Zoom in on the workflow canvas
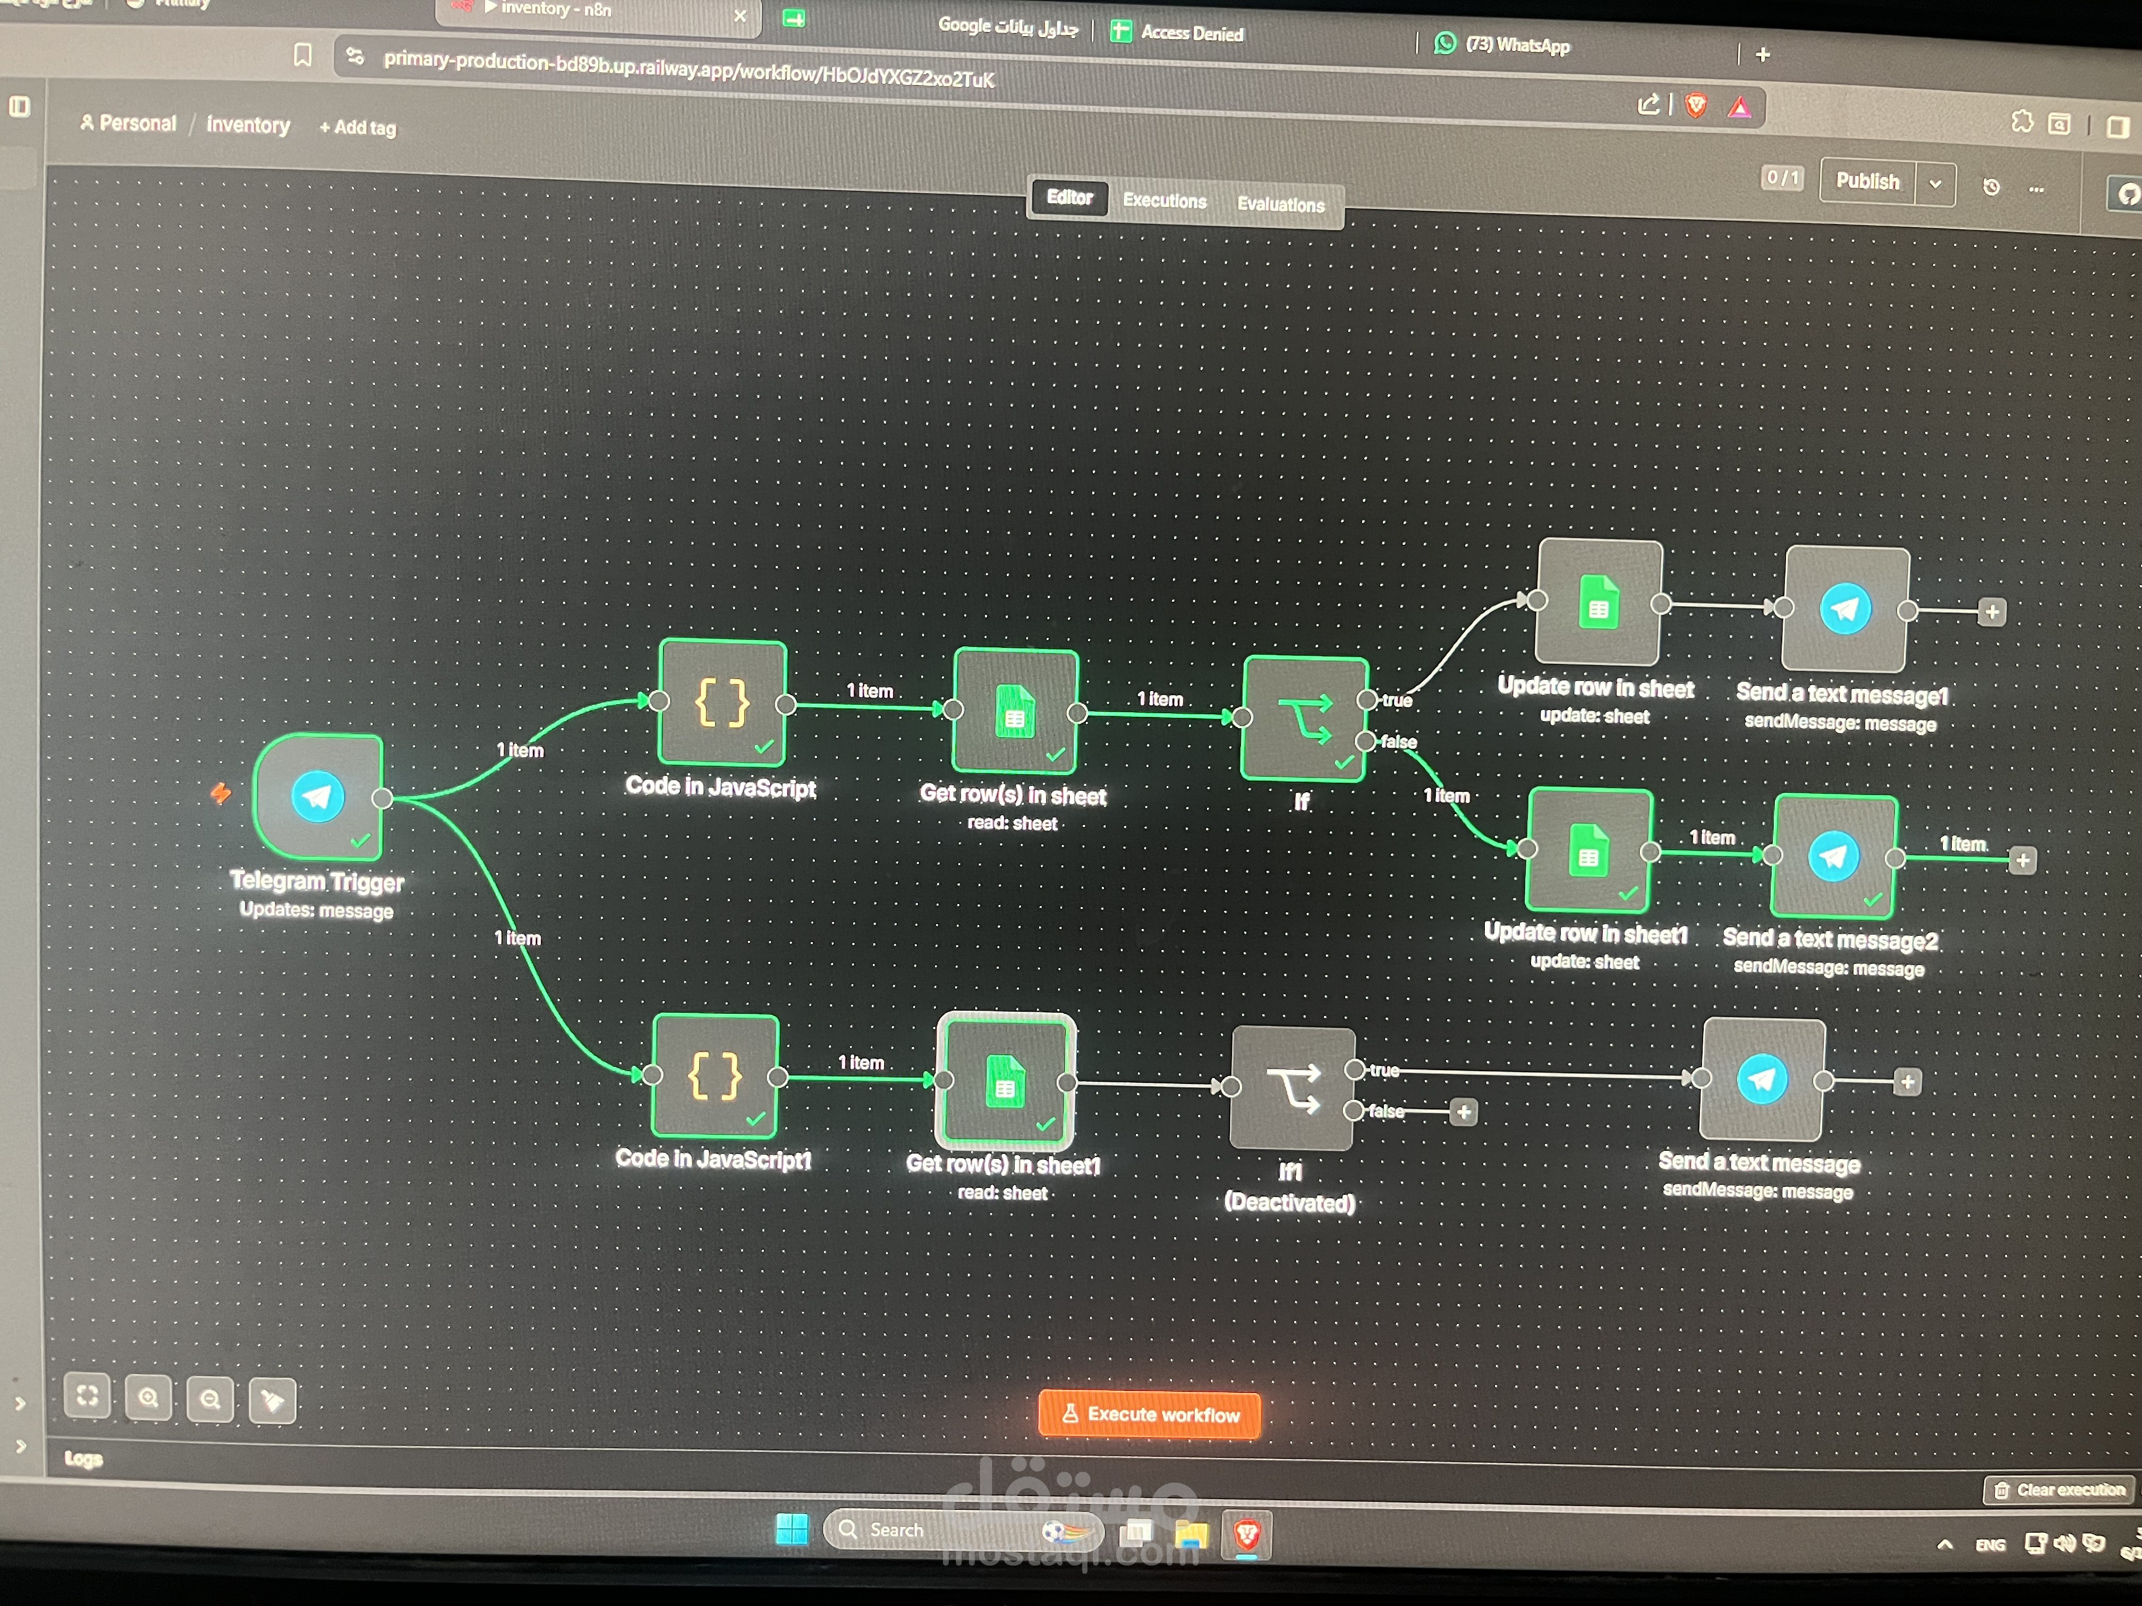The height and width of the screenshot is (1606, 2142). point(148,1398)
